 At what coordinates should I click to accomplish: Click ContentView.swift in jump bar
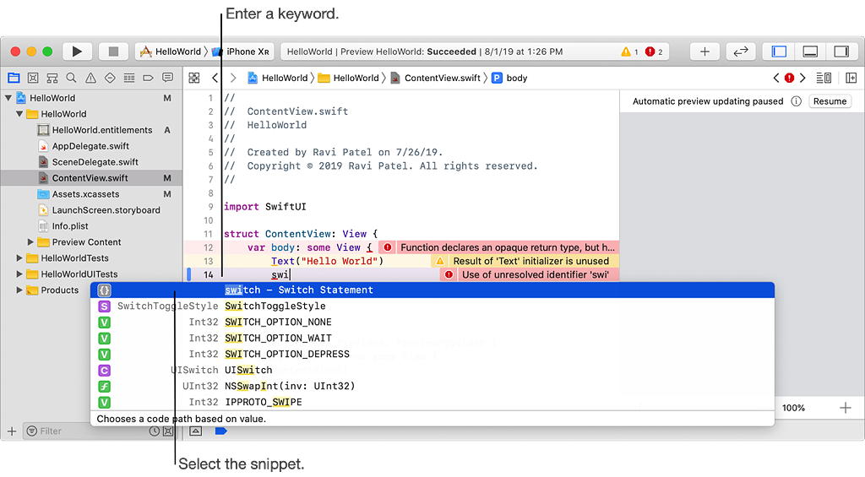coord(435,78)
